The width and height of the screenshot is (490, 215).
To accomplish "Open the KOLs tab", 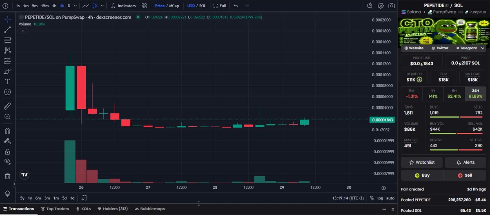I will (83, 208).
